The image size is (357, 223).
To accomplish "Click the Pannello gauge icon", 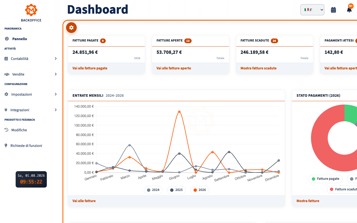I will pos(7,39).
